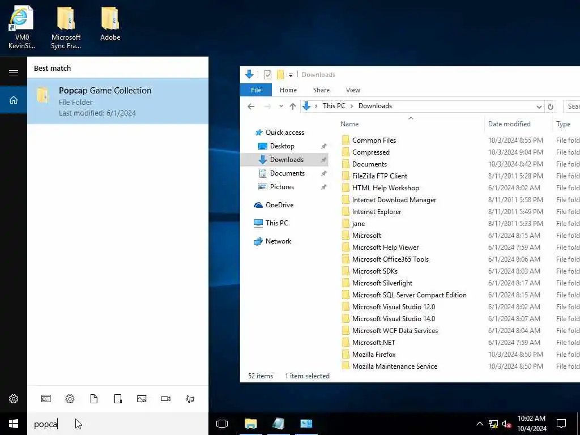580x435 pixels.
Task: Filter search results by Documents
Action: tap(94, 399)
